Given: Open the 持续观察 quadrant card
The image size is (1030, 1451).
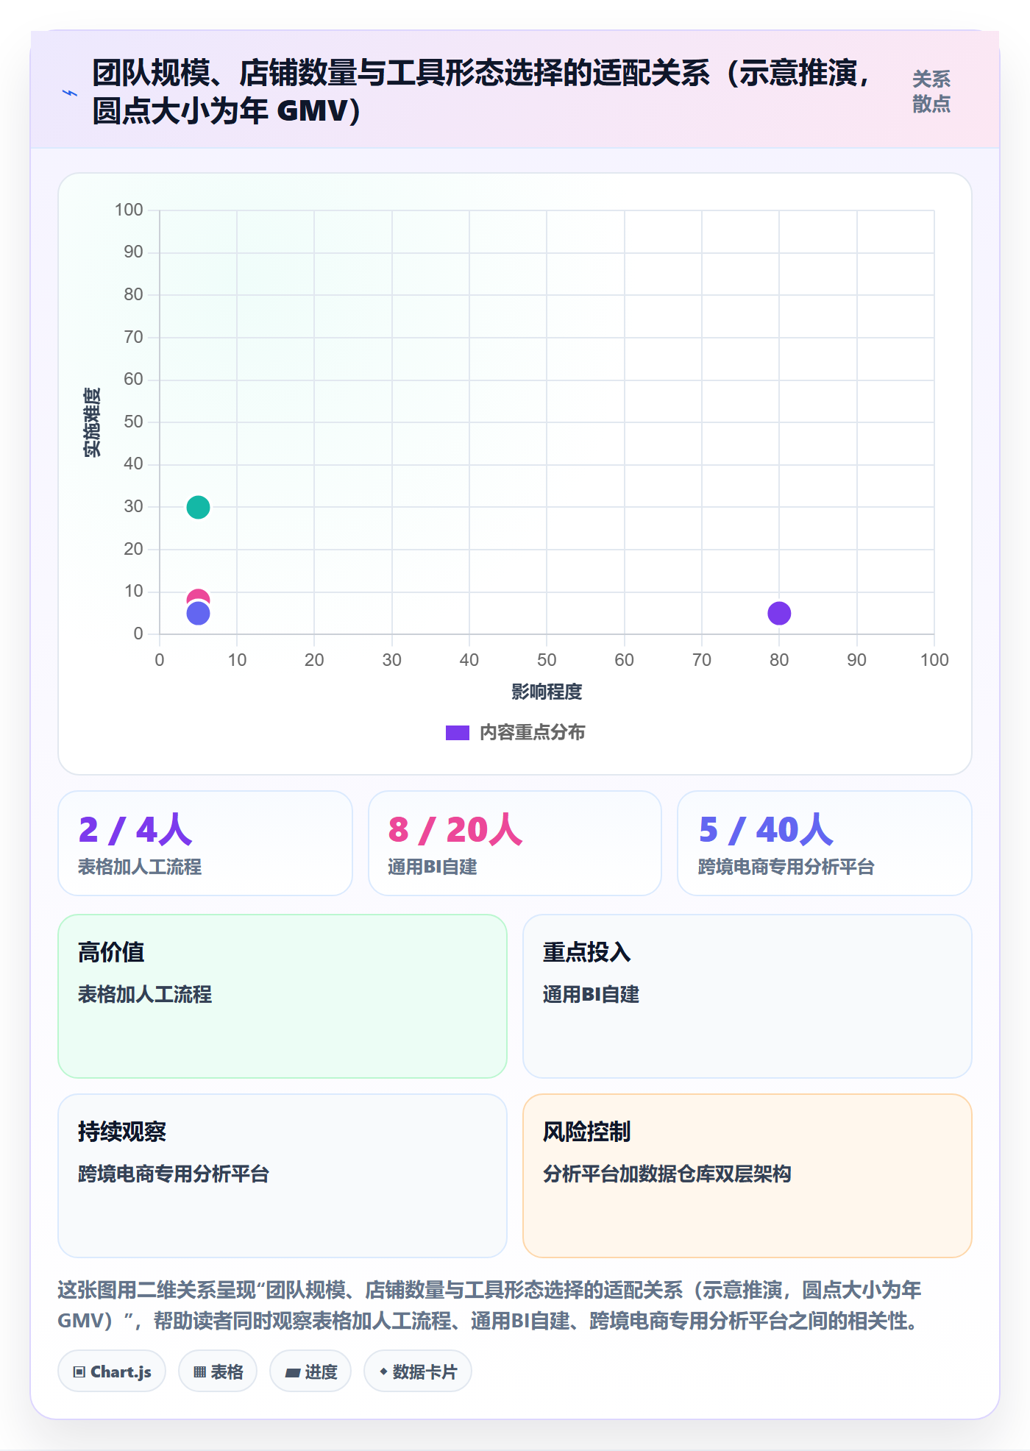Looking at the screenshot, I should (x=283, y=1176).
